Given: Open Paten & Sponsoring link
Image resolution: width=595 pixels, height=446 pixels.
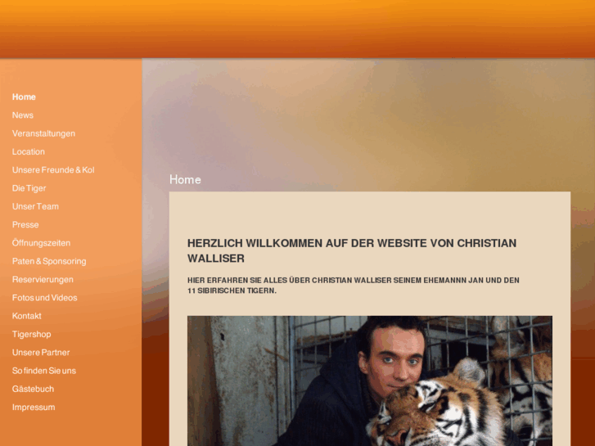Looking at the screenshot, I should (x=49, y=261).
